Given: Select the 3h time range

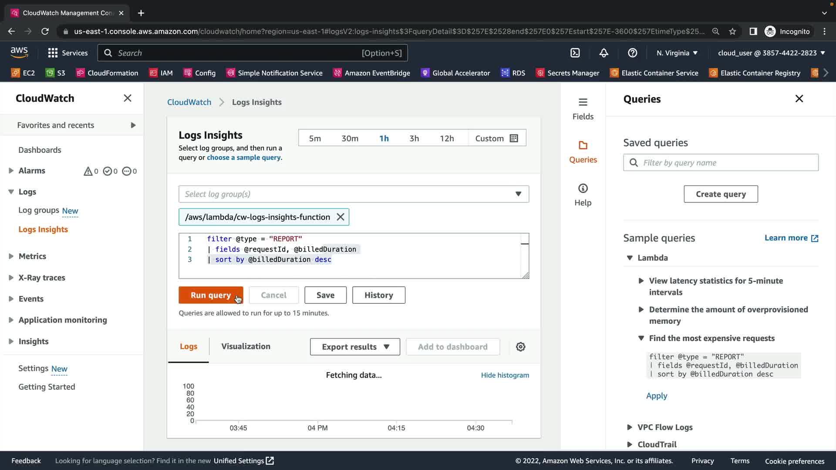Looking at the screenshot, I should [x=414, y=138].
